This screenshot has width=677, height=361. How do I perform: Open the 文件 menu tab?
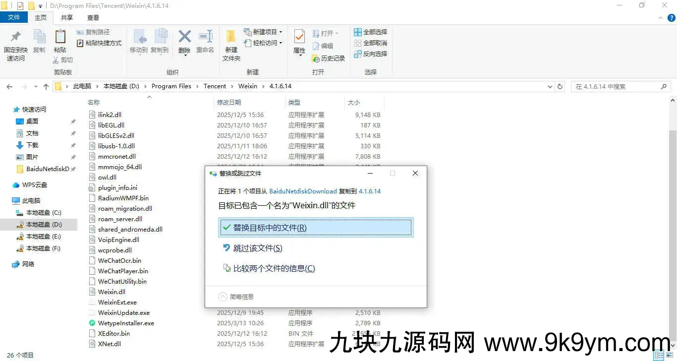tap(14, 17)
